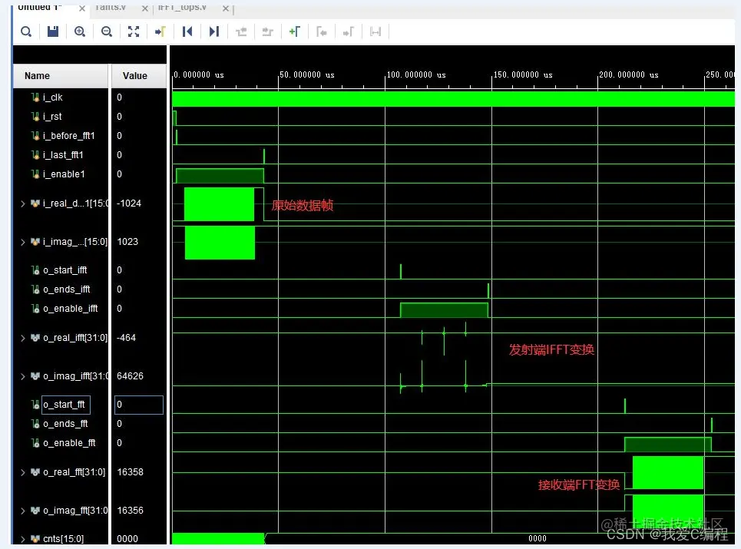This screenshot has width=741, height=549.
Task: Select the o_ends_fft signal
Action: pyautogui.click(x=65, y=424)
